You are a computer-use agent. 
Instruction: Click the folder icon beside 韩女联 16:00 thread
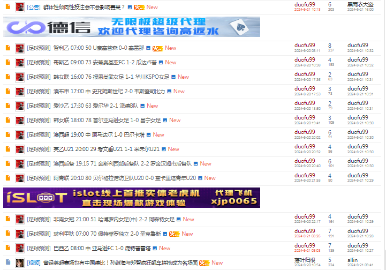(8, 77)
